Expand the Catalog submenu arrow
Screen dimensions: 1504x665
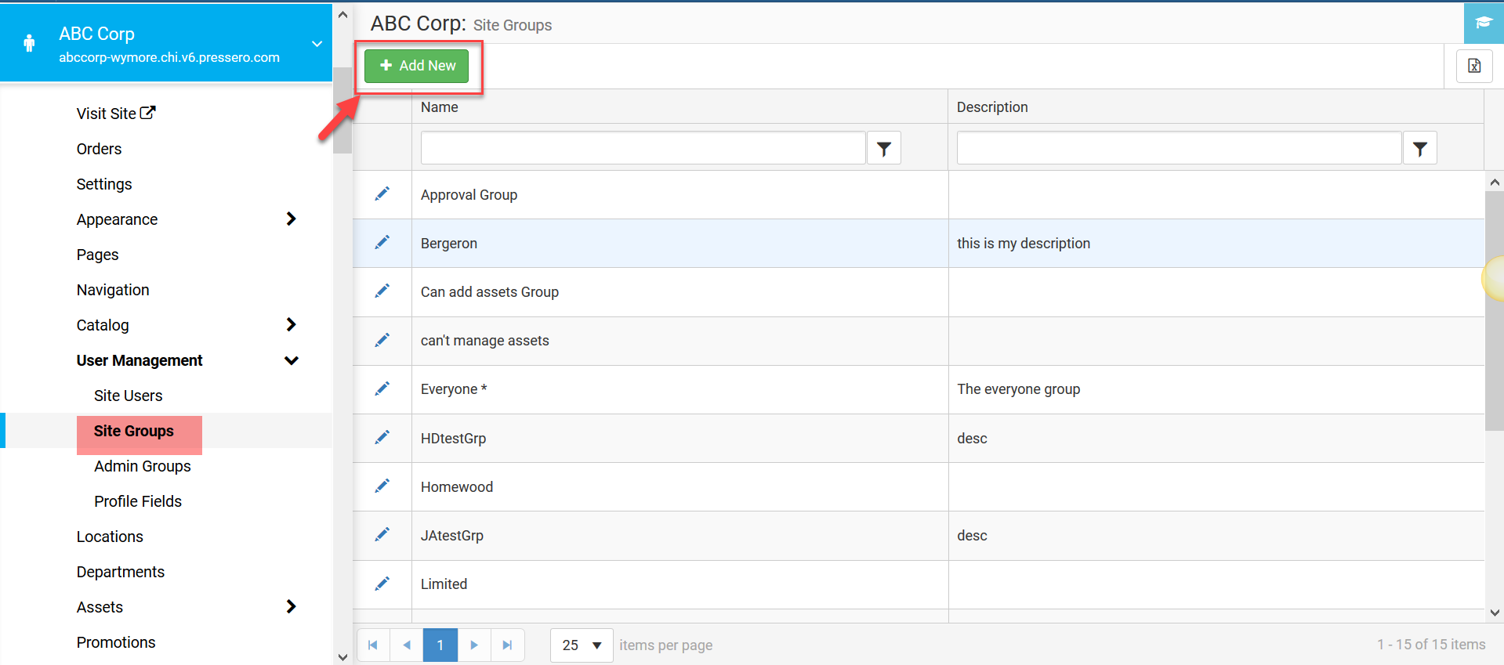[x=291, y=324]
